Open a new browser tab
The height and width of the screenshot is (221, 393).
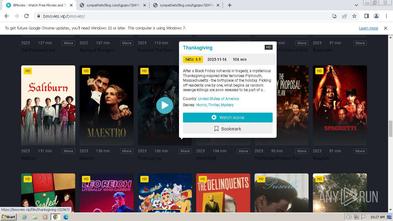tap(229, 5)
